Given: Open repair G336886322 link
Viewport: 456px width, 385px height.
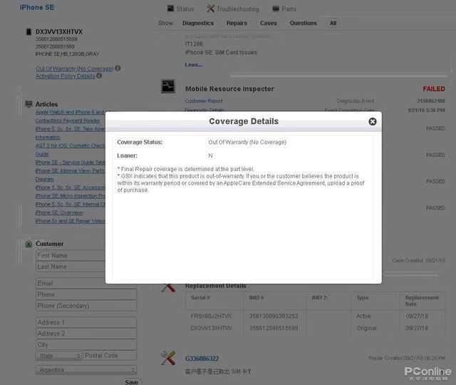Looking at the screenshot, I should tap(202, 359).
